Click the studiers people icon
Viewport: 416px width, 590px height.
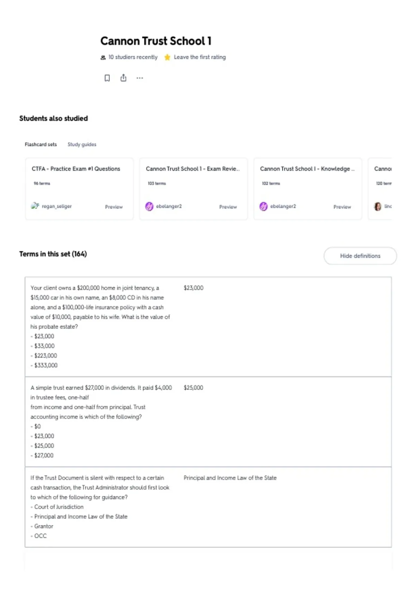click(x=103, y=57)
